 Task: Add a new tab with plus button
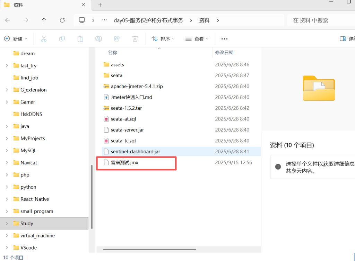point(100,5)
